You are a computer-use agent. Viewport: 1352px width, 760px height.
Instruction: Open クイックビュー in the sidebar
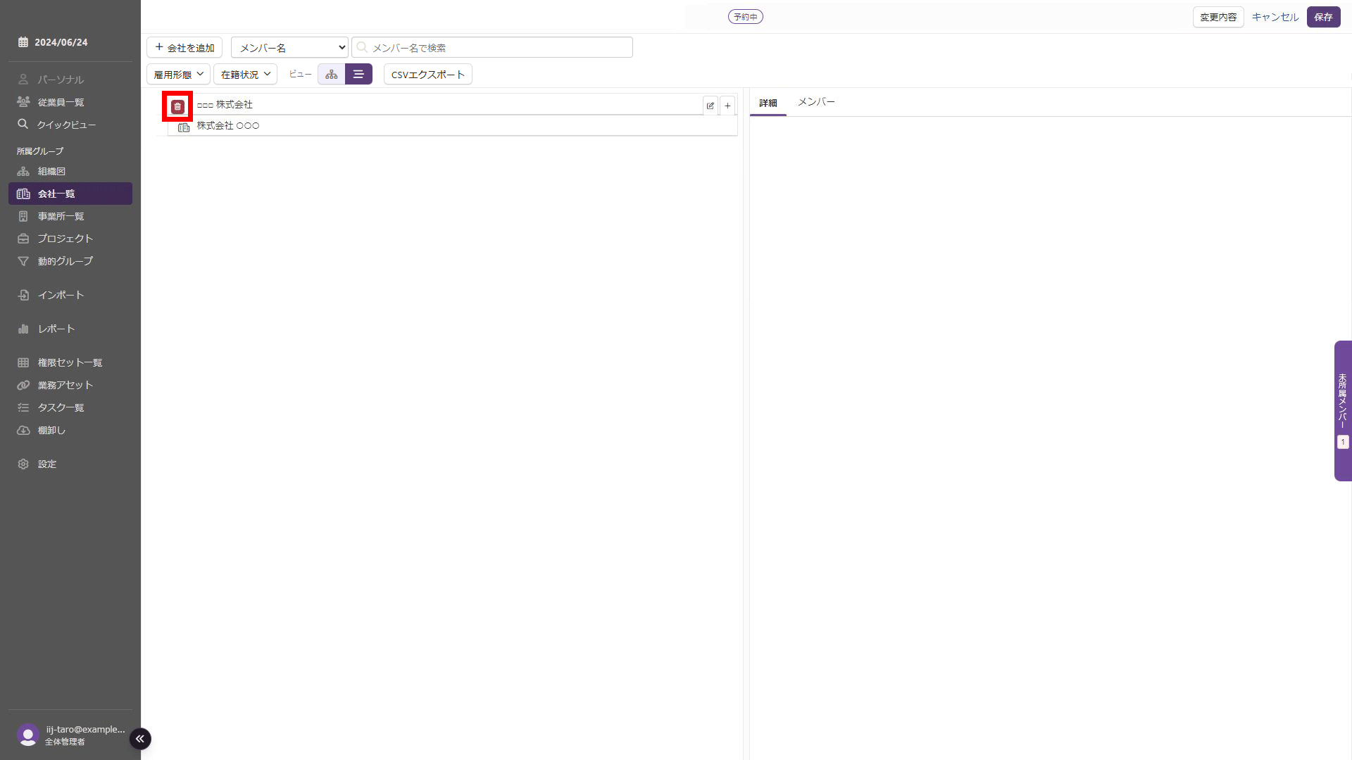(x=70, y=125)
